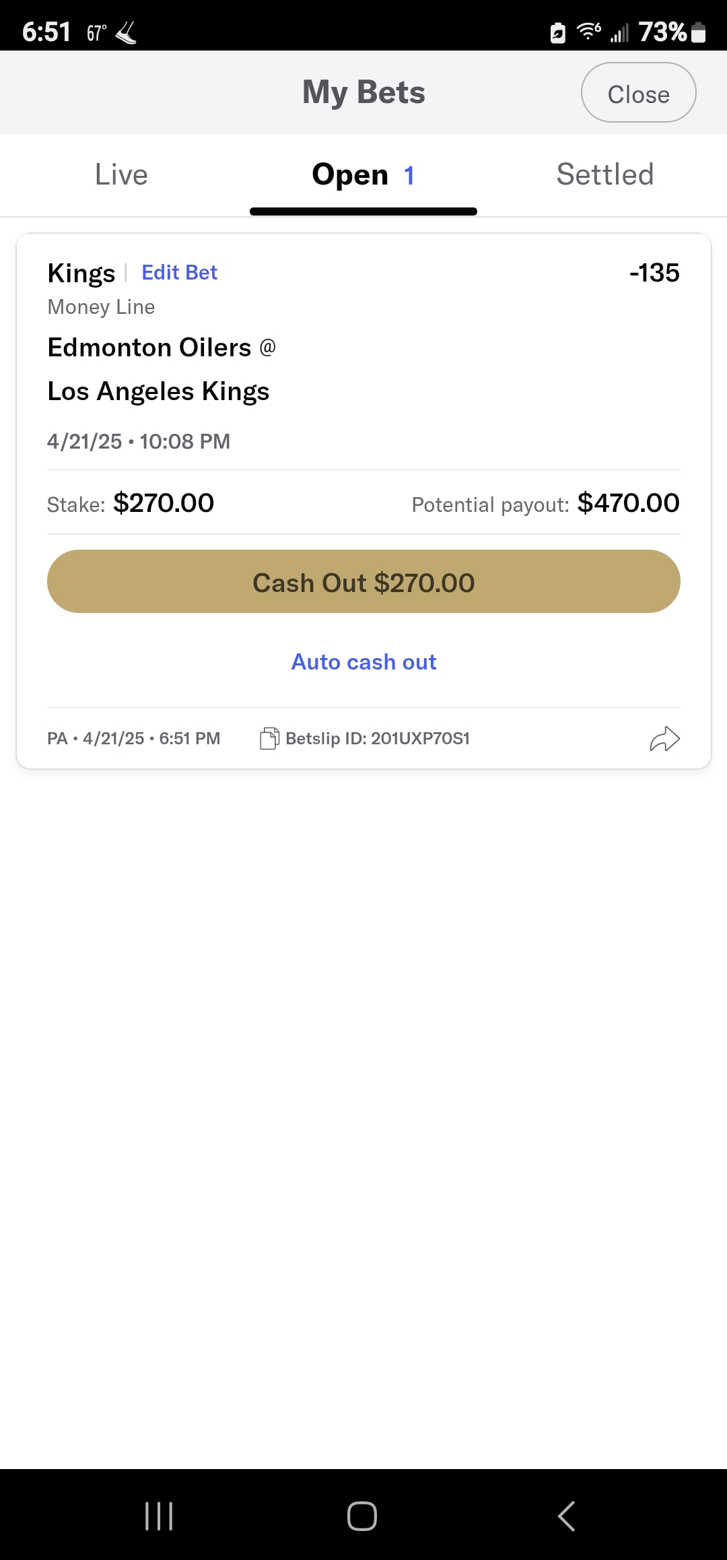727x1560 pixels.
Task: Tap the copy Betslip ID icon
Action: 269,739
